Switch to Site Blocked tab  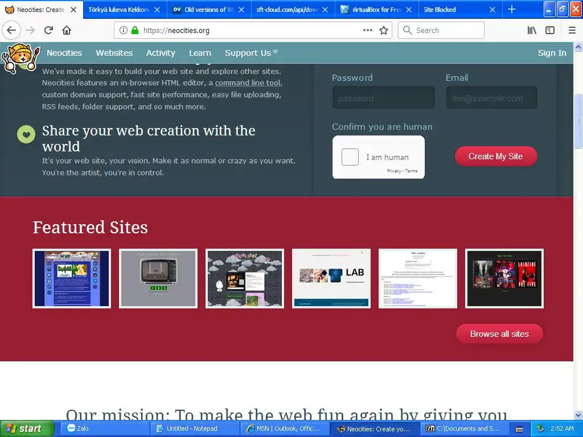[460, 10]
